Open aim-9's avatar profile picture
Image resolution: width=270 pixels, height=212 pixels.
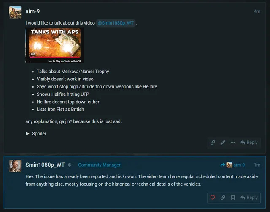tap(15, 12)
